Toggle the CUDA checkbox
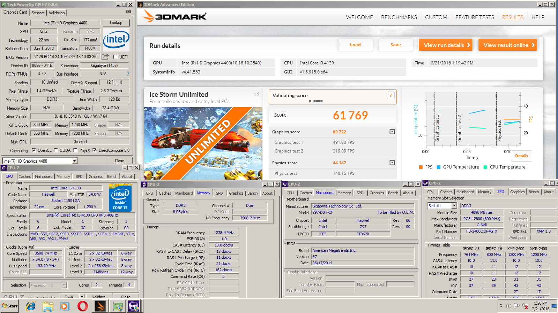Image resolution: width=558 pixels, height=313 pixels. pos(56,150)
